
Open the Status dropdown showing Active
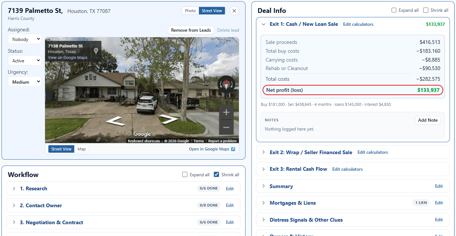point(25,60)
